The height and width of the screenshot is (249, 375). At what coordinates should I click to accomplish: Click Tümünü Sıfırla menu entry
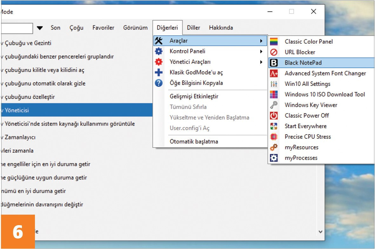(x=210, y=107)
